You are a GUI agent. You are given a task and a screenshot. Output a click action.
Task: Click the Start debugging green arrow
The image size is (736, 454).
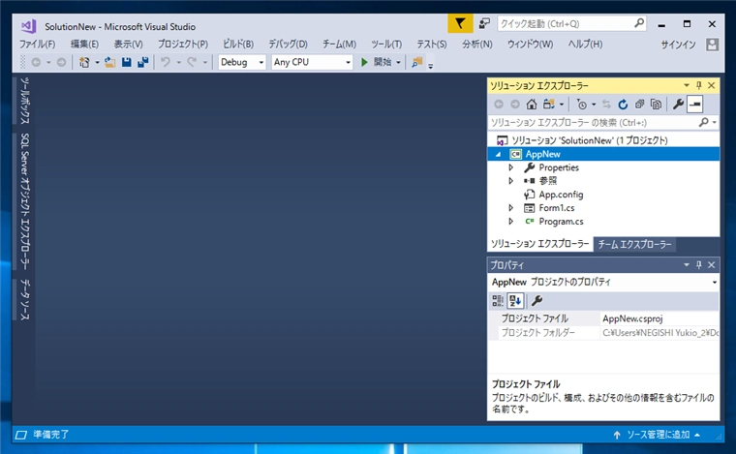(364, 62)
